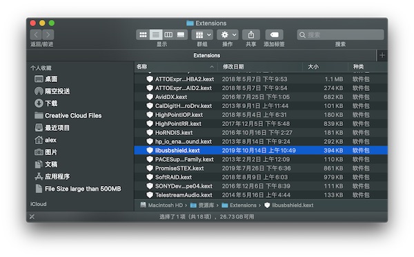Open Applications (应用程序) in sidebar
This screenshot has width=414, height=257.
click(x=52, y=176)
